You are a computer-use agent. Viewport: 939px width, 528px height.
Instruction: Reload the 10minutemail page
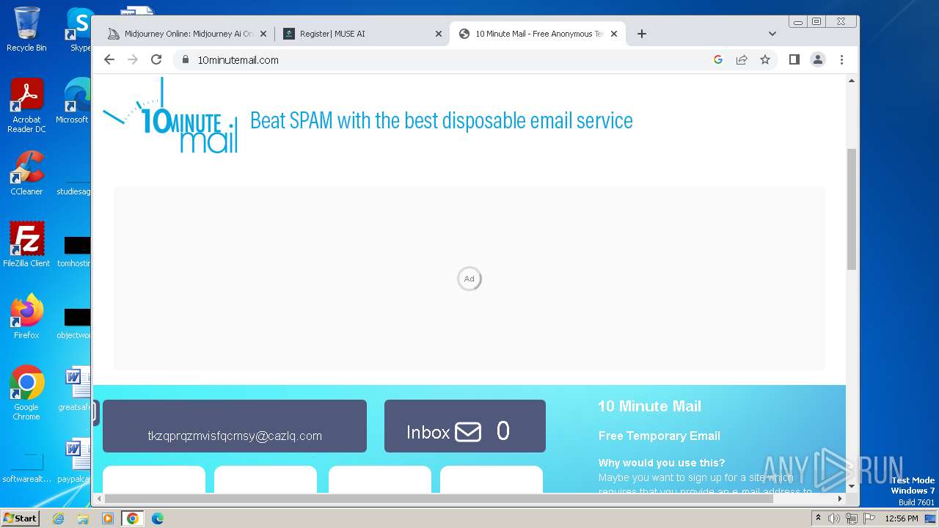coord(156,60)
